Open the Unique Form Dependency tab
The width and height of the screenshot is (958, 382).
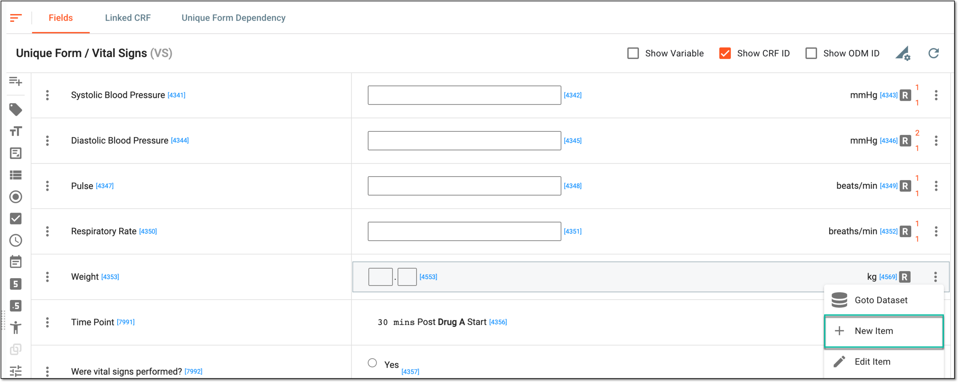click(233, 18)
